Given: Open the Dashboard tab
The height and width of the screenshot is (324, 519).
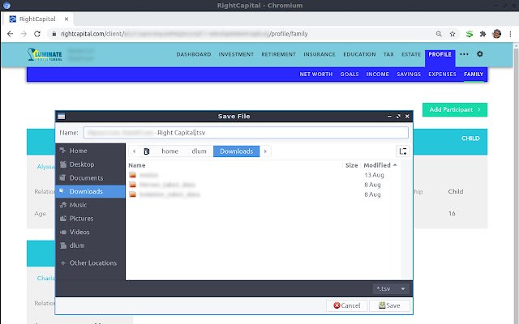Looking at the screenshot, I should 194,54.
